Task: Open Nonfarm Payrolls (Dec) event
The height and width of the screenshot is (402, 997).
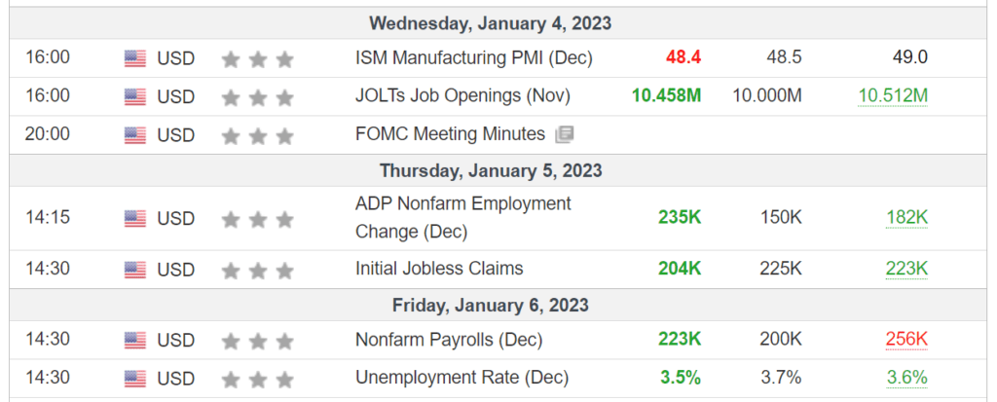Action: coord(449,340)
